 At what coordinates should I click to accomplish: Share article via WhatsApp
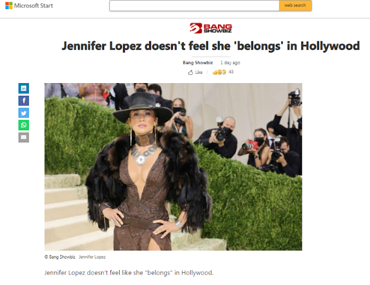tap(24, 125)
